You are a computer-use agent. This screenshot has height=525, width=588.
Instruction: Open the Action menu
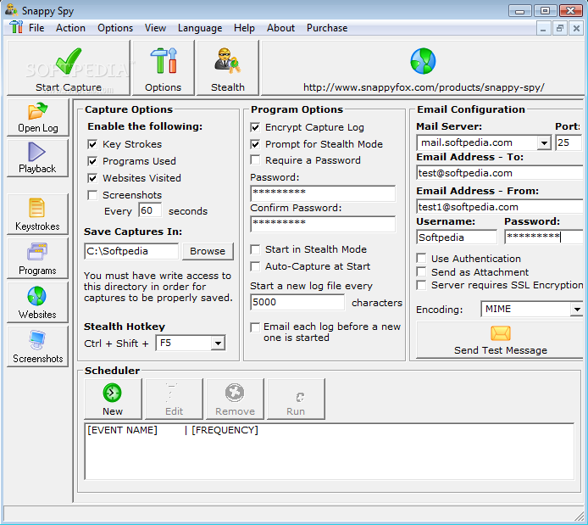pos(70,28)
